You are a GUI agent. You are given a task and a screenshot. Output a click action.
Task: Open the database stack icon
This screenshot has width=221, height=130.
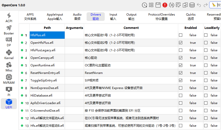(192, 5)
